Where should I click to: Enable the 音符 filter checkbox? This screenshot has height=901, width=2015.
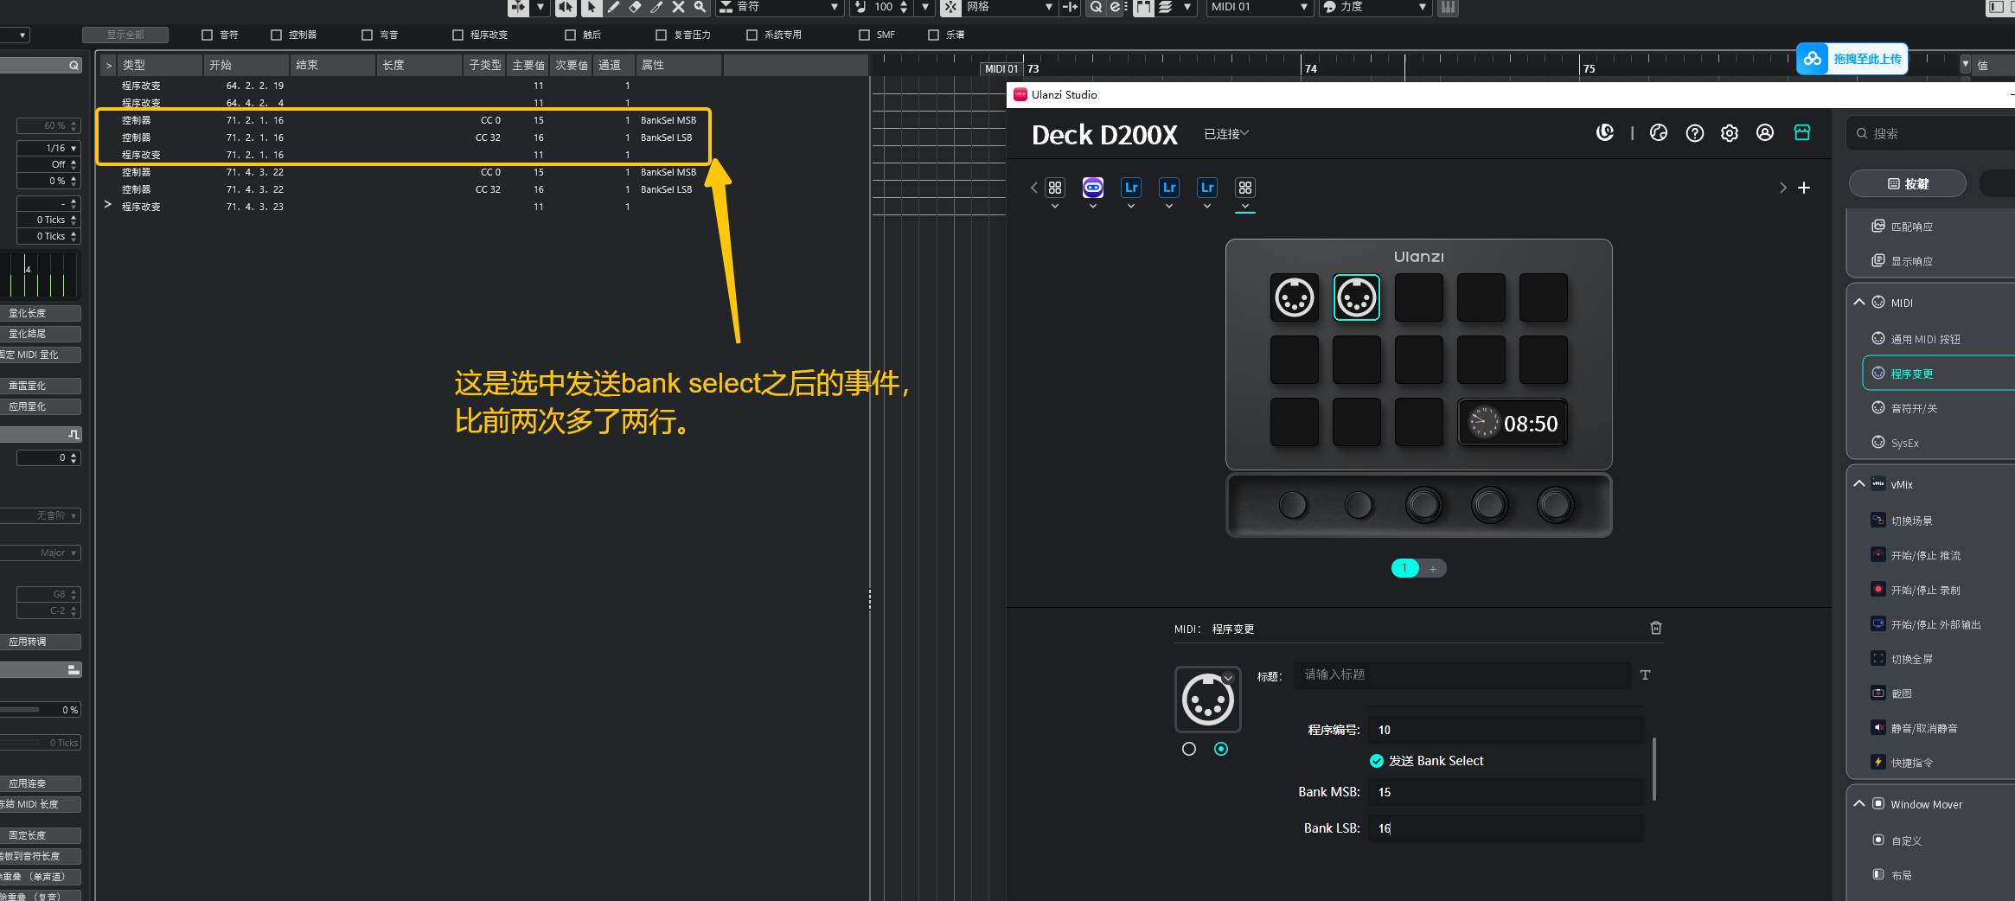207,35
